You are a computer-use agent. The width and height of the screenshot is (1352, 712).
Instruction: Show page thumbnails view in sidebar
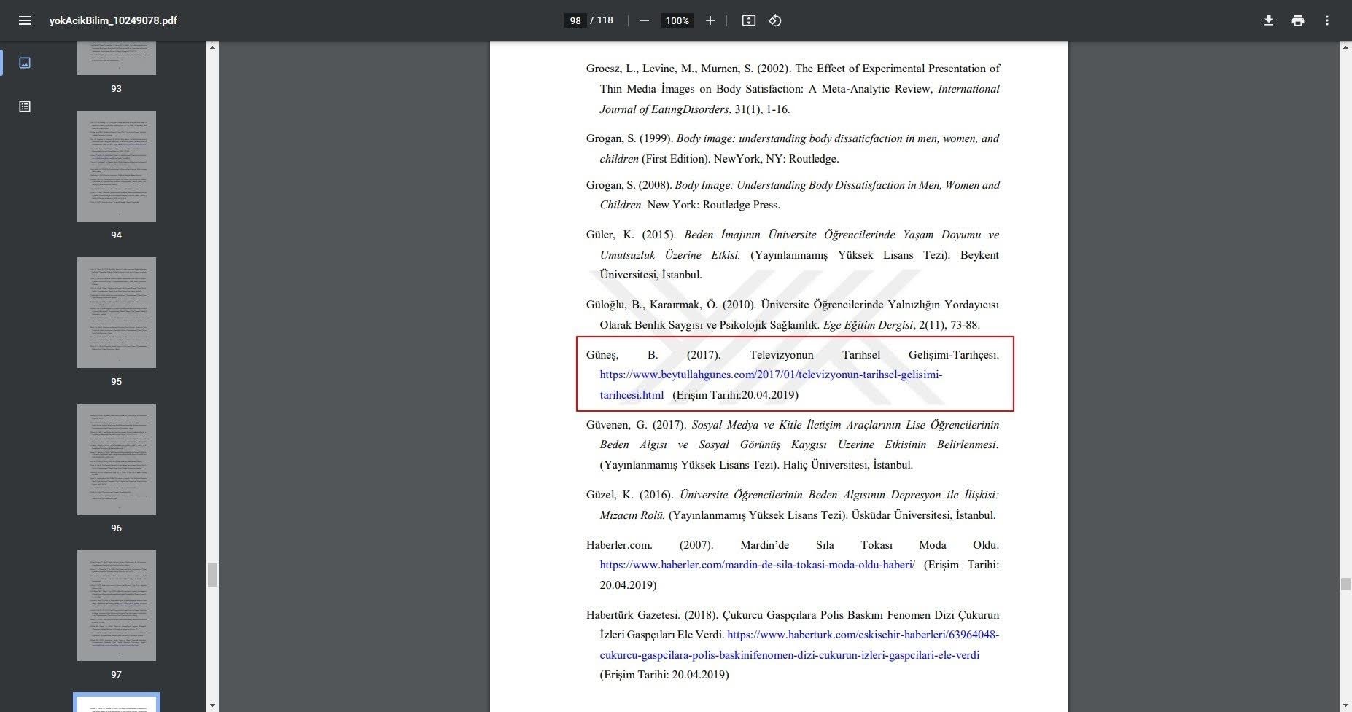point(25,63)
